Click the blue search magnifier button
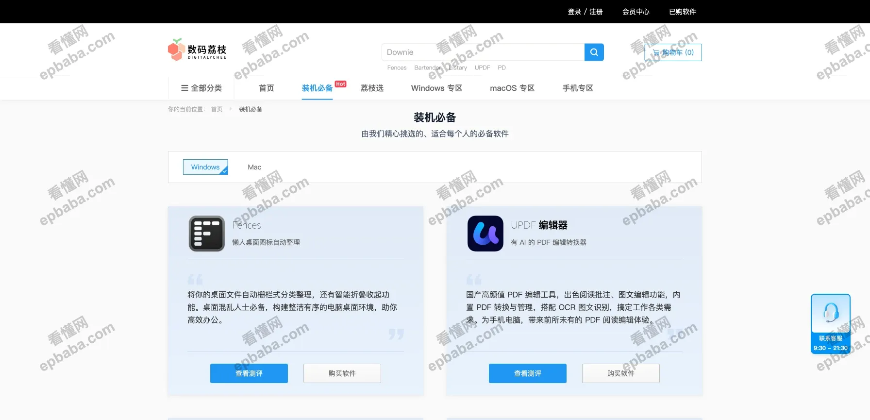 click(x=594, y=52)
